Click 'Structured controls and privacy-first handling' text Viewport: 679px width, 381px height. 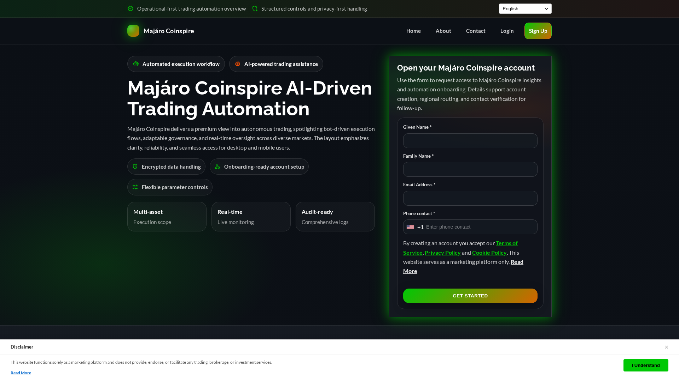click(314, 8)
